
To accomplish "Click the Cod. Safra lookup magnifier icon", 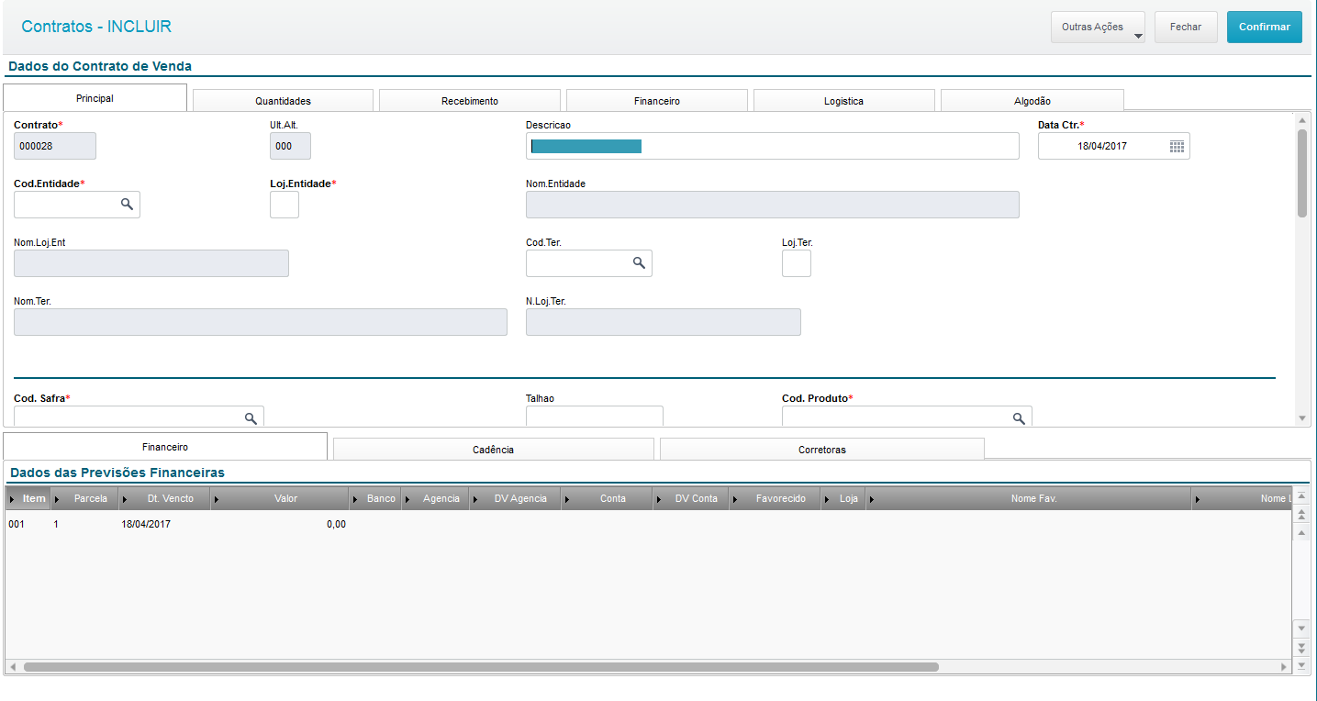I will click(x=251, y=418).
